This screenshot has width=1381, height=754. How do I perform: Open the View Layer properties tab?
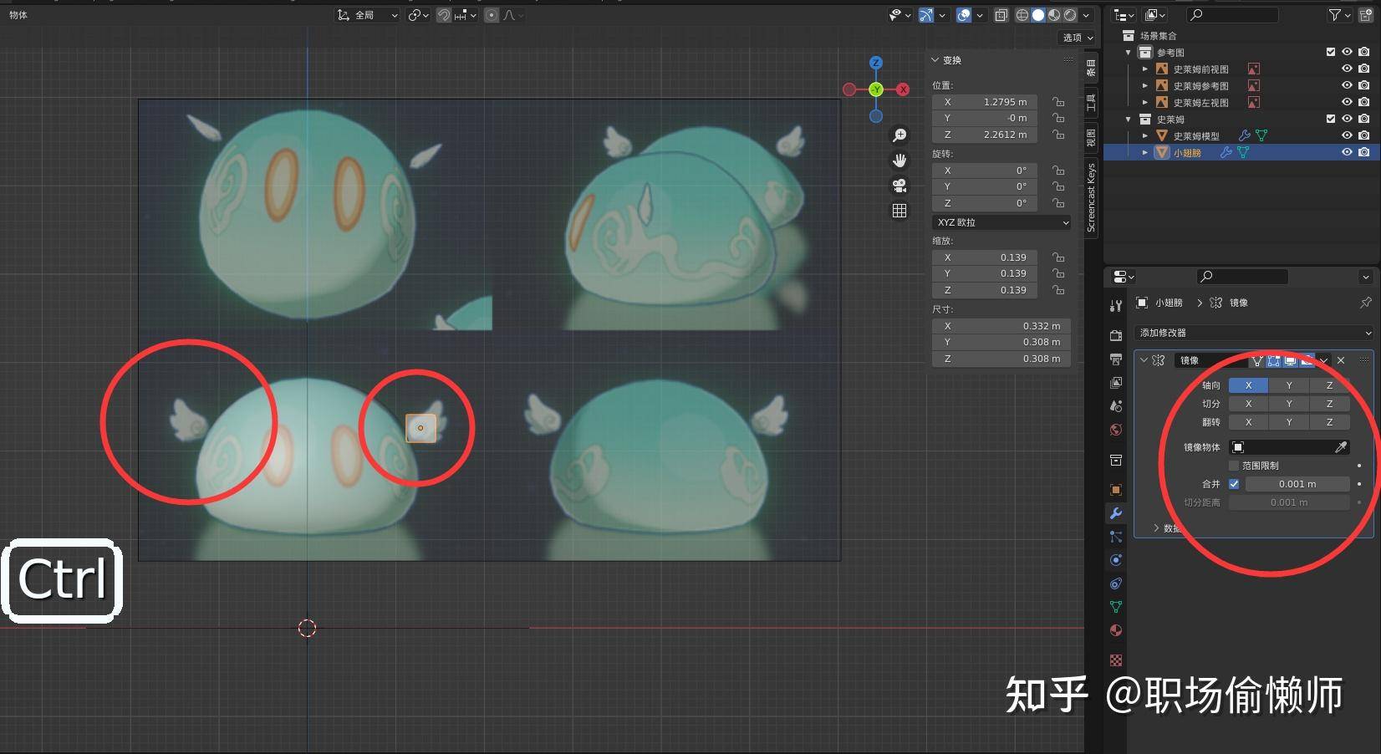(1116, 382)
